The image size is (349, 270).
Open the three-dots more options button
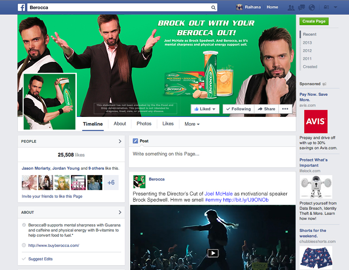pyautogui.click(x=285, y=109)
